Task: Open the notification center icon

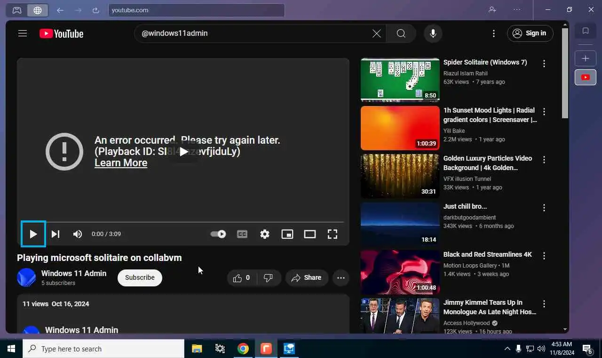Action: pos(587,349)
